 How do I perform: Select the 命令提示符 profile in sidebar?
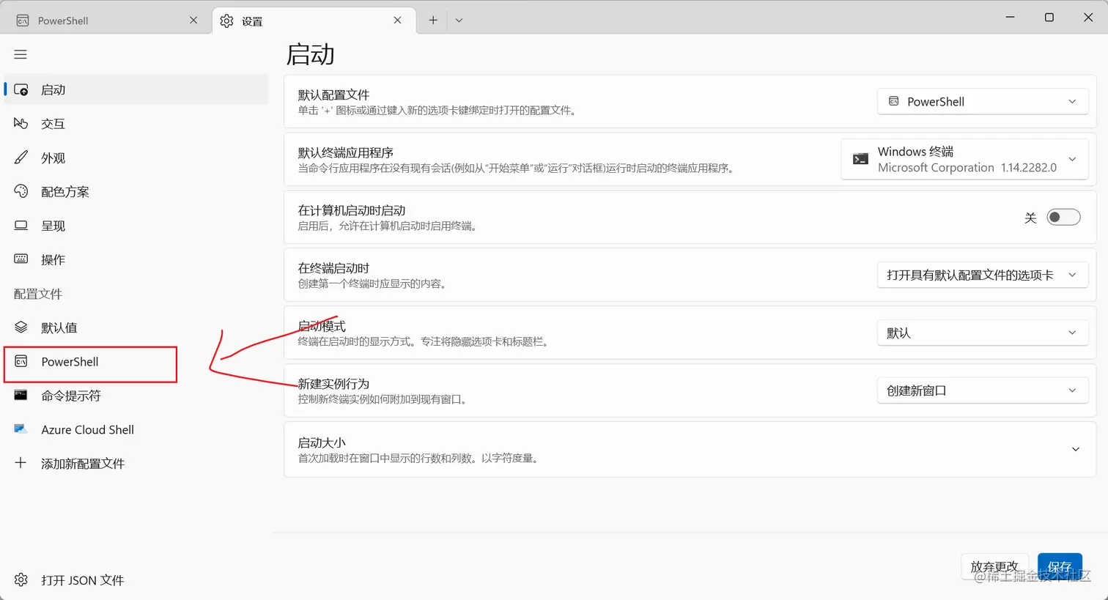click(x=70, y=396)
